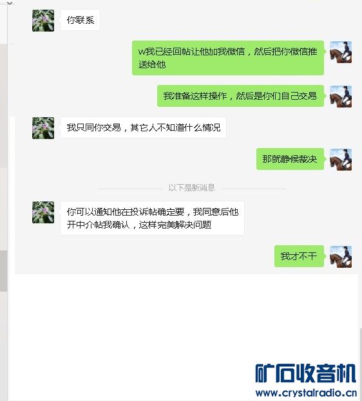Select the '你可以通知他在投诉帖确定要' message bubble
This screenshot has width=362, height=401.
coord(152,218)
